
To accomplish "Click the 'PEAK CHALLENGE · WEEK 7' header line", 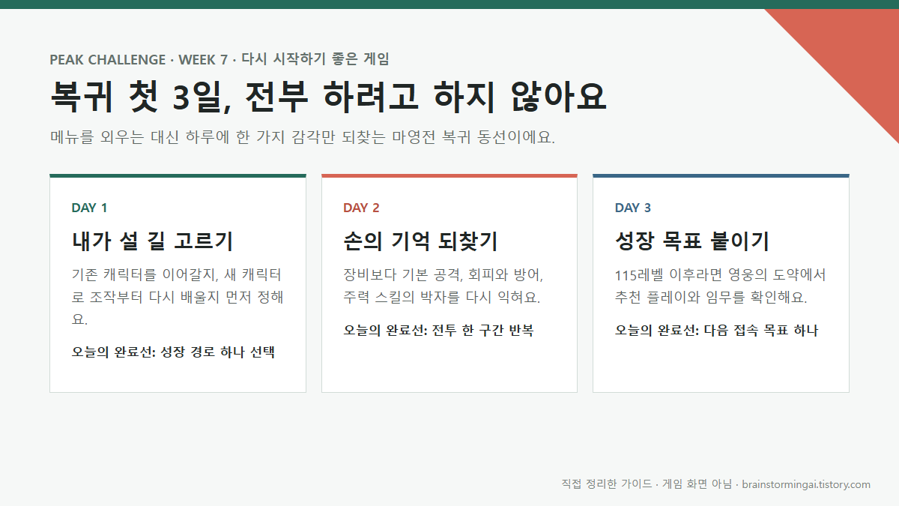I will point(220,59).
